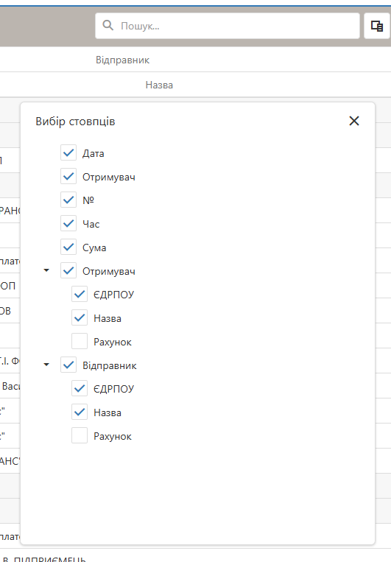Viewport: 391px width, 562px height.
Task: Toggle the first Отримувач column checkbox
Action: [x=68, y=177]
